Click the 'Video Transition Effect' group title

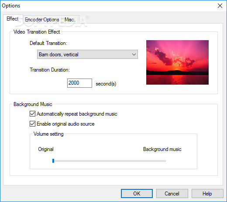coord(37,32)
